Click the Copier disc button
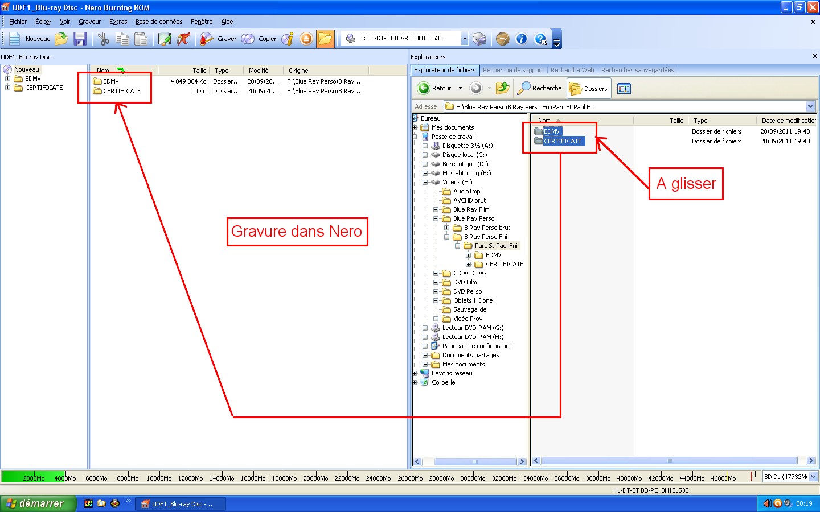Image resolution: width=820 pixels, height=512 pixels. coord(259,39)
